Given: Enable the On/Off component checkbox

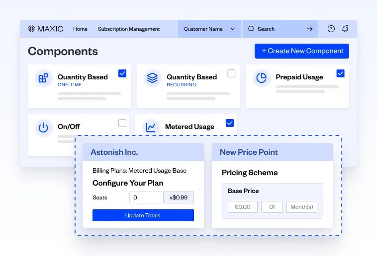Looking at the screenshot, I should coord(122,123).
